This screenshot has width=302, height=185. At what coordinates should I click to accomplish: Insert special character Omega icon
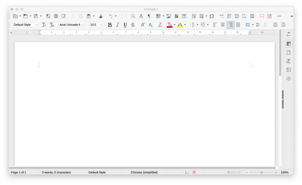click(x=212, y=16)
